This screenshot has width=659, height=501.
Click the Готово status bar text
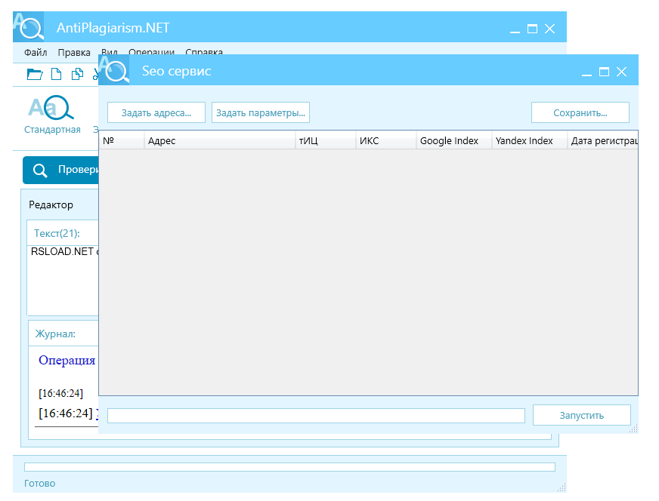(x=39, y=484)
